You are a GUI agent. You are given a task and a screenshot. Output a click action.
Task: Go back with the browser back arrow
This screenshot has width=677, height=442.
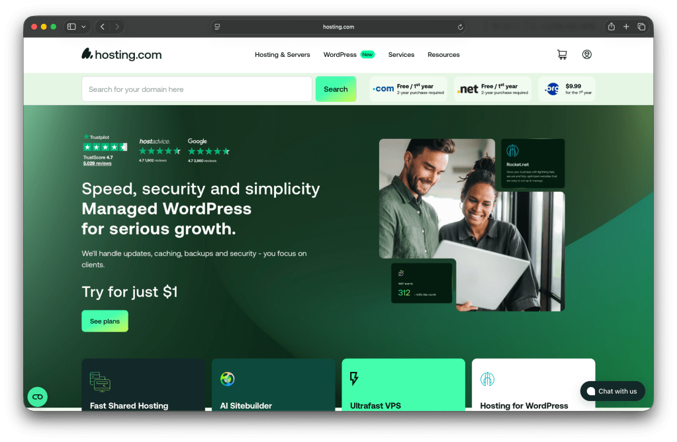pos(103,26)
